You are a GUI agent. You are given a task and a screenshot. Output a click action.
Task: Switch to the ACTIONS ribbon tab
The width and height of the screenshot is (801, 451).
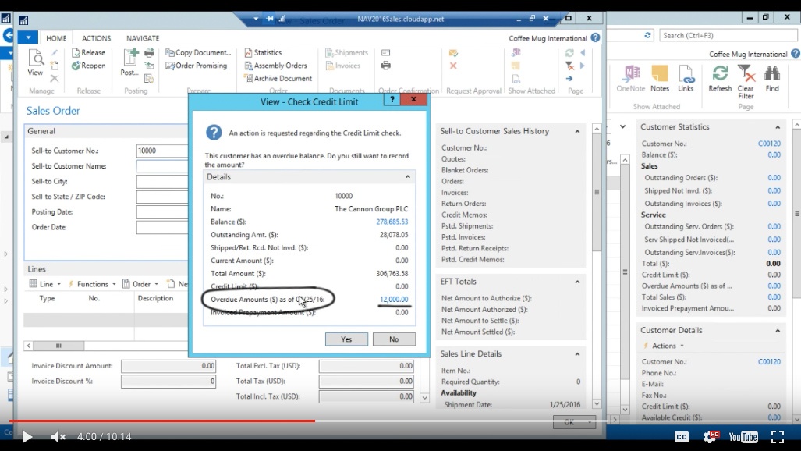(96, 38)
